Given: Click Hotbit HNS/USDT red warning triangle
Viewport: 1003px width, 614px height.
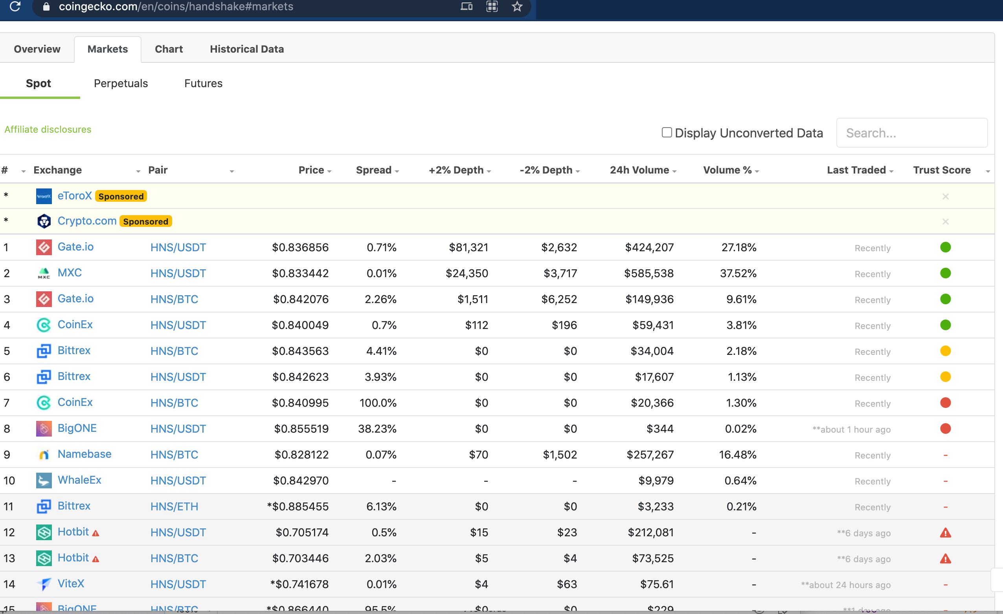Looking at the screenshot, I should 945,533.
